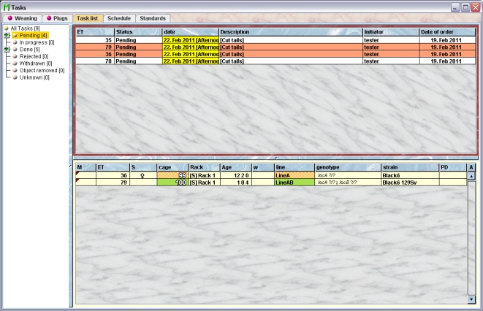The height and width of the screenshot is (311, 483).
Task: Expand the Pending tree node
Action: [6, 35]
